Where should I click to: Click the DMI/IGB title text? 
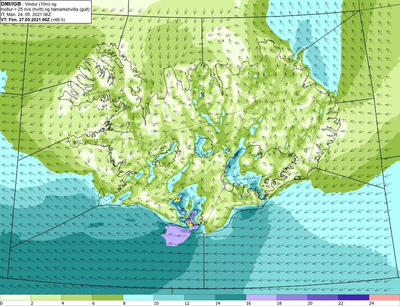[x=11, y=4]
